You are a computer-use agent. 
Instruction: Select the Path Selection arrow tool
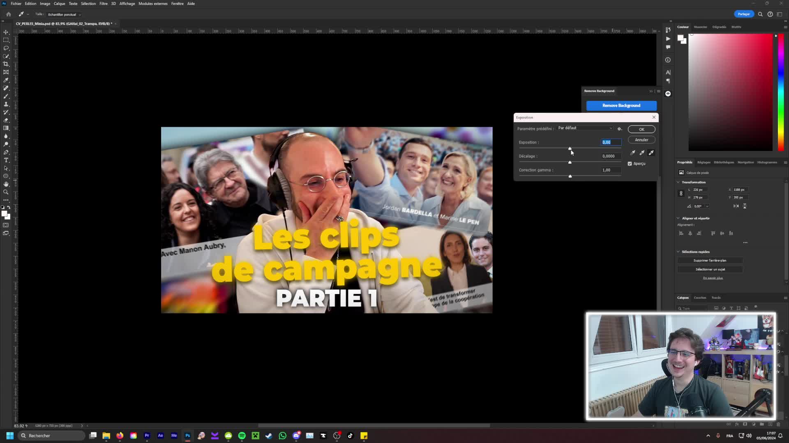tap(6, 168)
